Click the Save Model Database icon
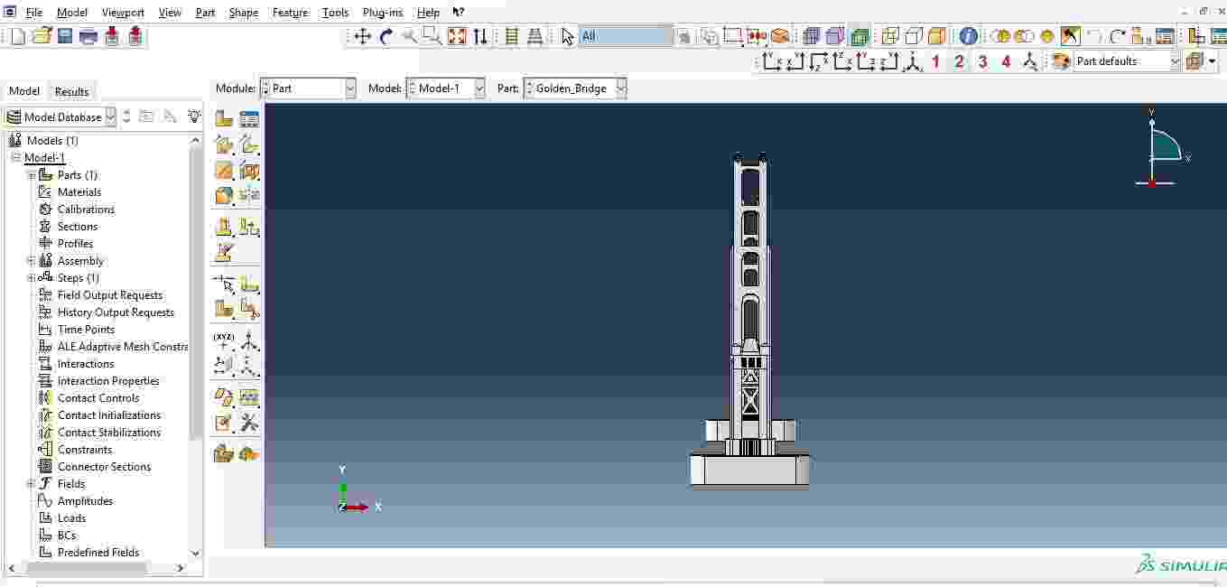The image size is (1227, 587). pos(65,36)
